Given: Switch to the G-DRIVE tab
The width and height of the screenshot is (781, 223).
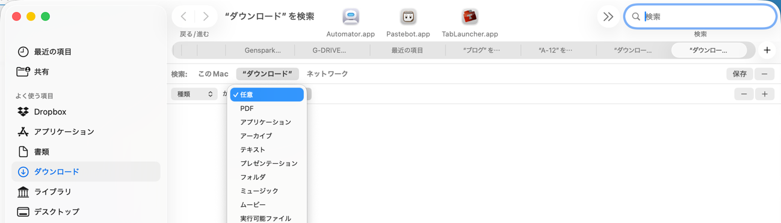Looking at the screenshot, I should tap(329, 50).
